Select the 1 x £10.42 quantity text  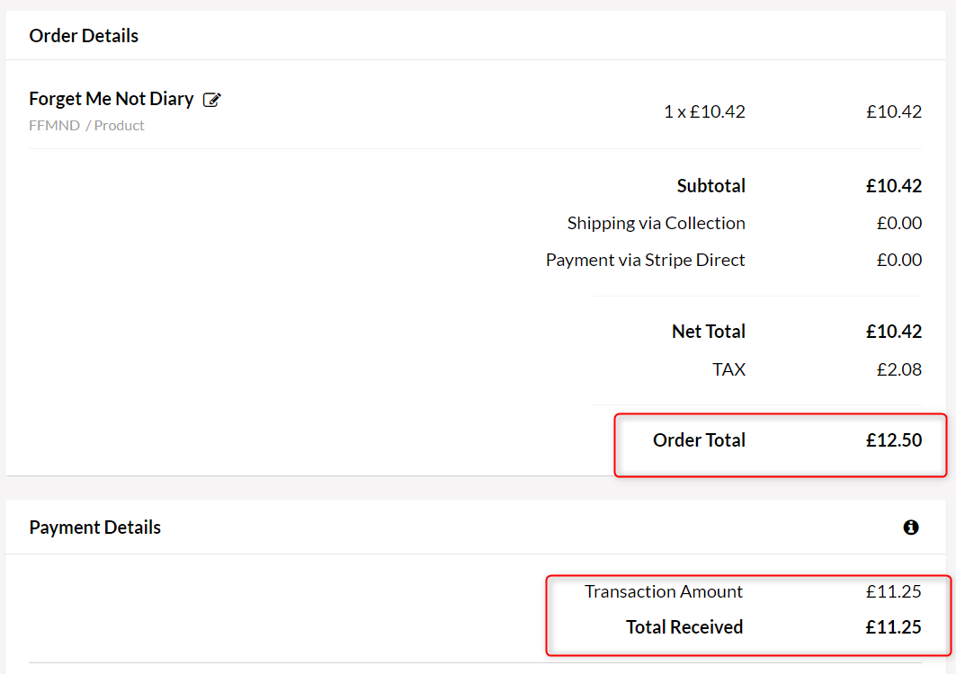pyautogui.click(x=704, y=111)
